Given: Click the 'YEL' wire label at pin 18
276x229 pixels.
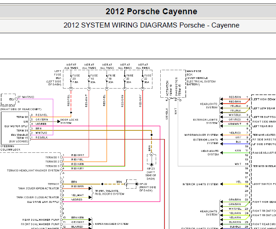Looking at the screenshot, I should (238, 182).
